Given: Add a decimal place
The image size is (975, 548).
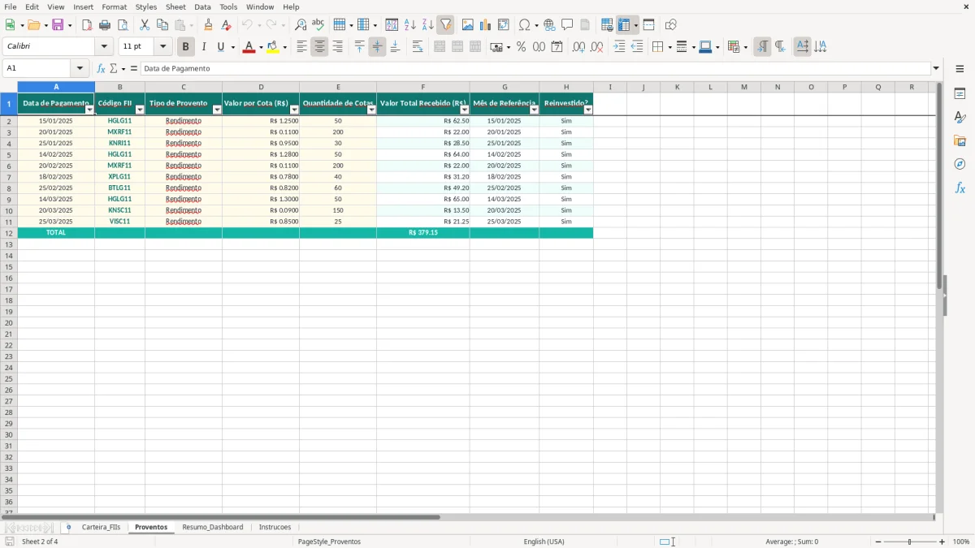Looking at the screenshot, I should [578, 47].
